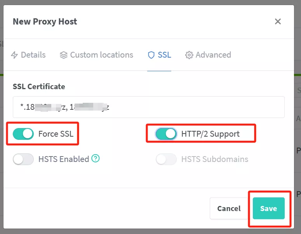Viewport: 301px width, 234px height.
Task: Open the HSTS help question mark icon
Action: click(96, 158)
